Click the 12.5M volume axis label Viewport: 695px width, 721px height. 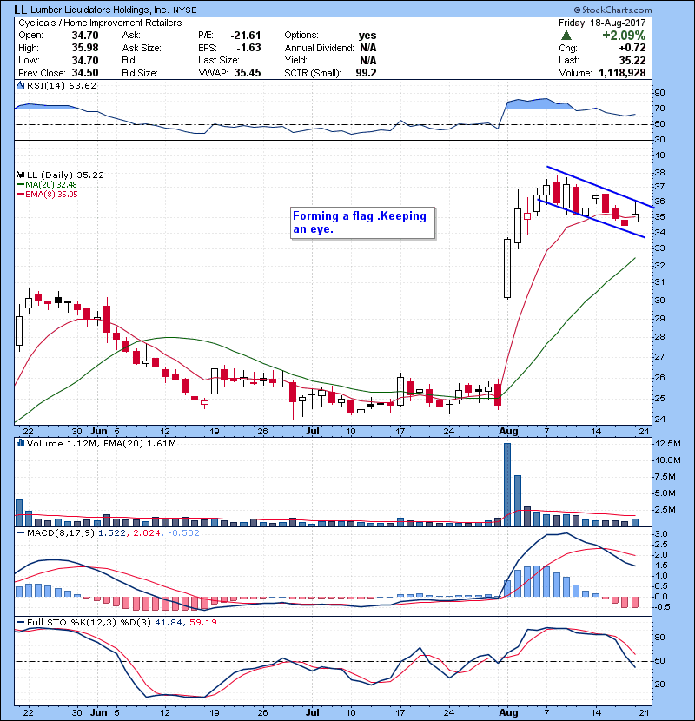[x=668, y=444]
